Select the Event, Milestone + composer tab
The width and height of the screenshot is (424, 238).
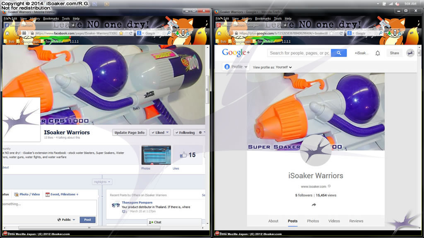[x=62, y=194]
